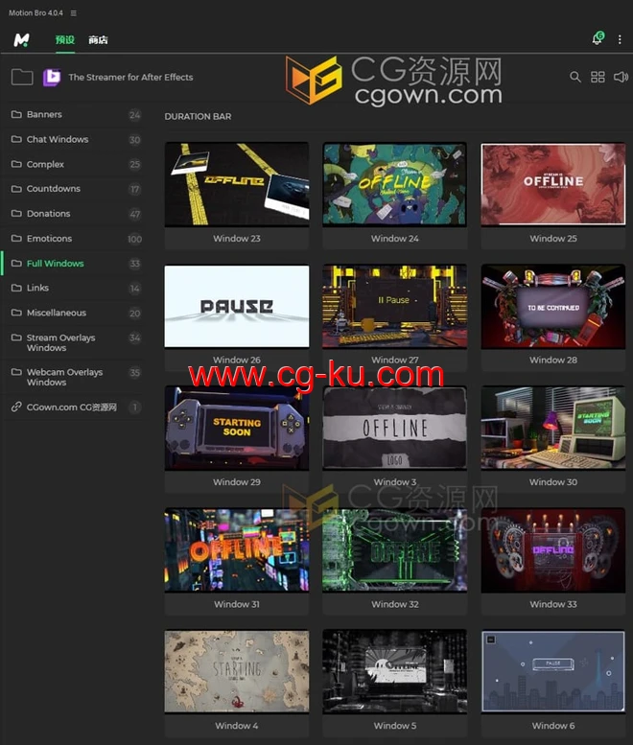Screen dimensions: 633x745
Task: Select the Window 26 PAUSE thumbnail
Action: coord(237,306)
